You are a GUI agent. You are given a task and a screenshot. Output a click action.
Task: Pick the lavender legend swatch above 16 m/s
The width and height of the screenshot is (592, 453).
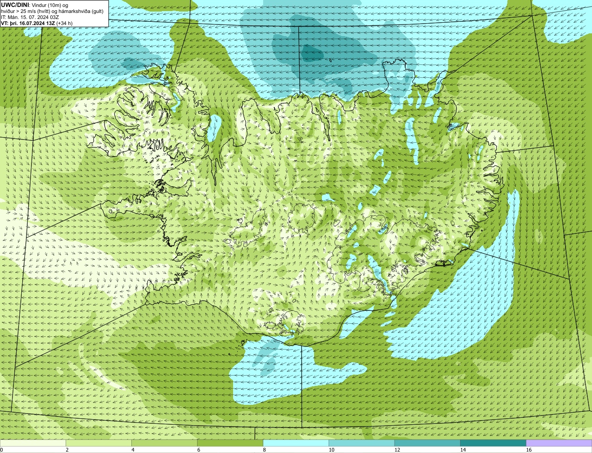(x=559, y=443)
